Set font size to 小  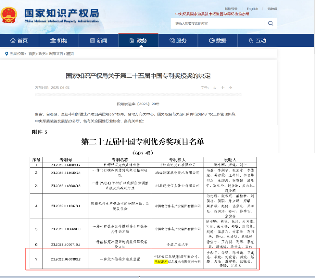point(231,88)
